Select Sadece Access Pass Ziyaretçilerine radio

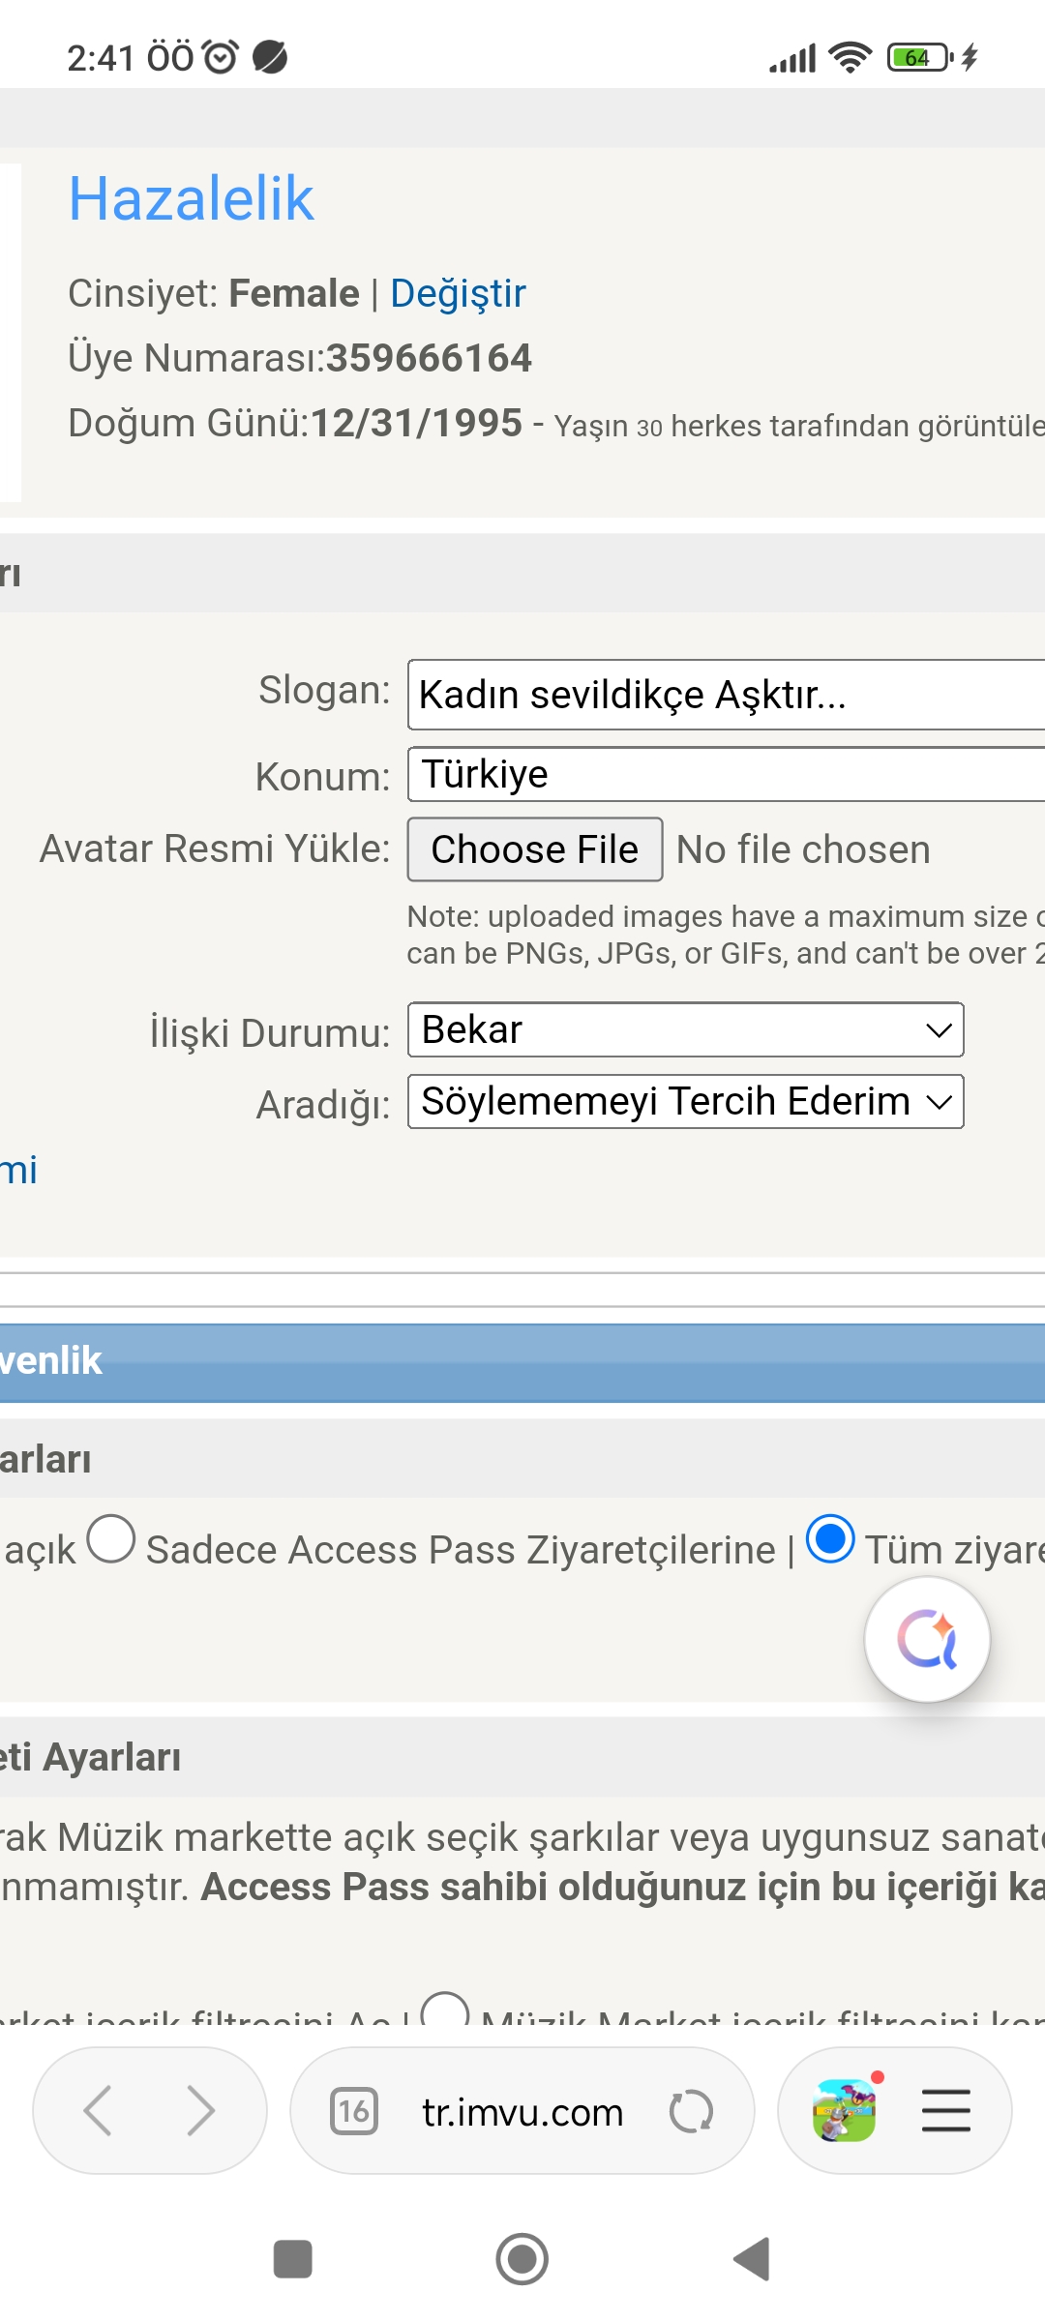pyautogui.click(x=111, y=1538)
